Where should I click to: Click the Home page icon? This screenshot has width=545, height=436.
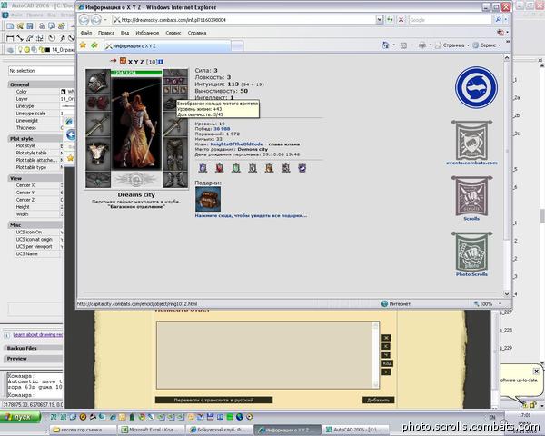click(x=385, y=45)
